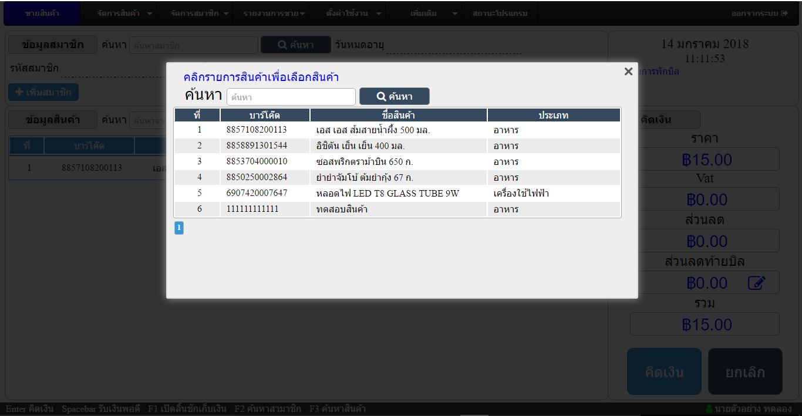The width and height of the screenshot is (802, 416).
Task: Select page 1 in the dialog pagination
Action: (179, 228)
